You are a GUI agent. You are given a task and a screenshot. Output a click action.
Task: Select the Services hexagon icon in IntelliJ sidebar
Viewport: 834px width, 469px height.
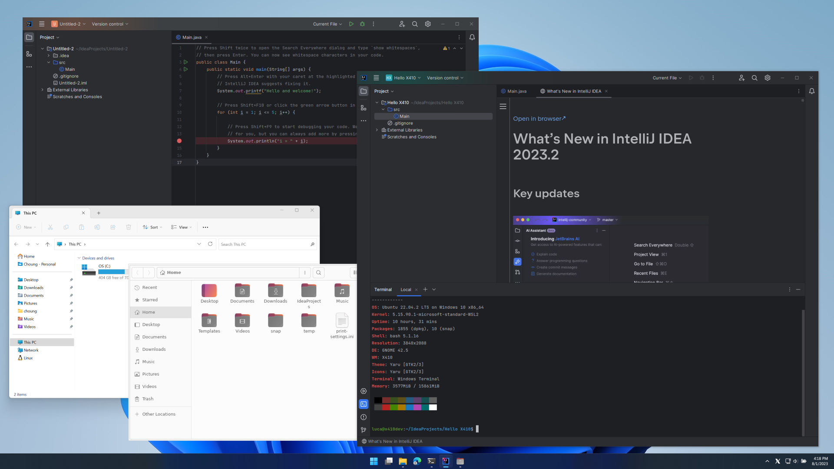tap(364, 391)
